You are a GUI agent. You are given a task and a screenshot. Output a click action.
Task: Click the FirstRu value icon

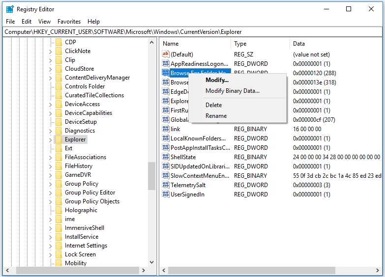[x=166, y=110]
